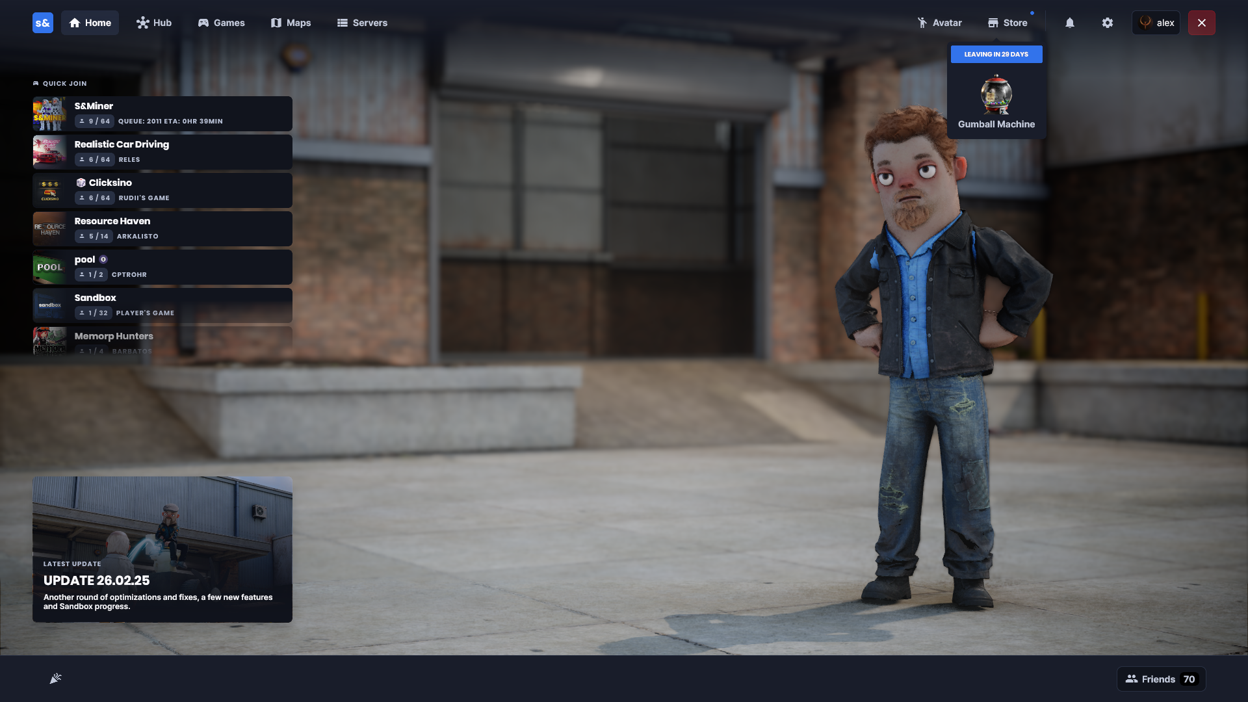Open the notifications bell
The height and width of the screenshot is (702, 1248).
click(x=1069, y=23)
